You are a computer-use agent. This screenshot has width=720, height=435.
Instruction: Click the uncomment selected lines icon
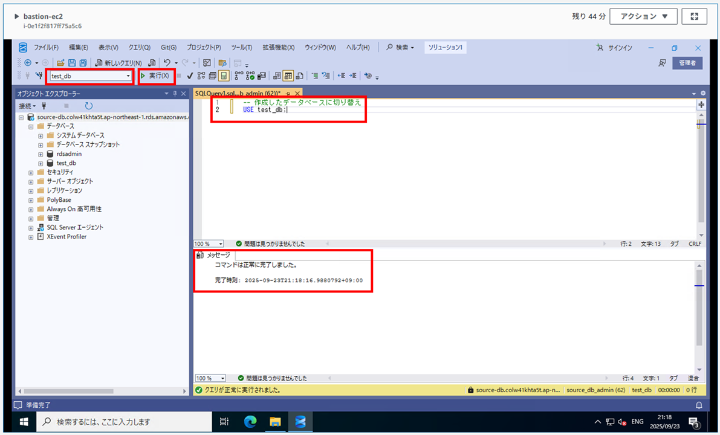[326, 76]
